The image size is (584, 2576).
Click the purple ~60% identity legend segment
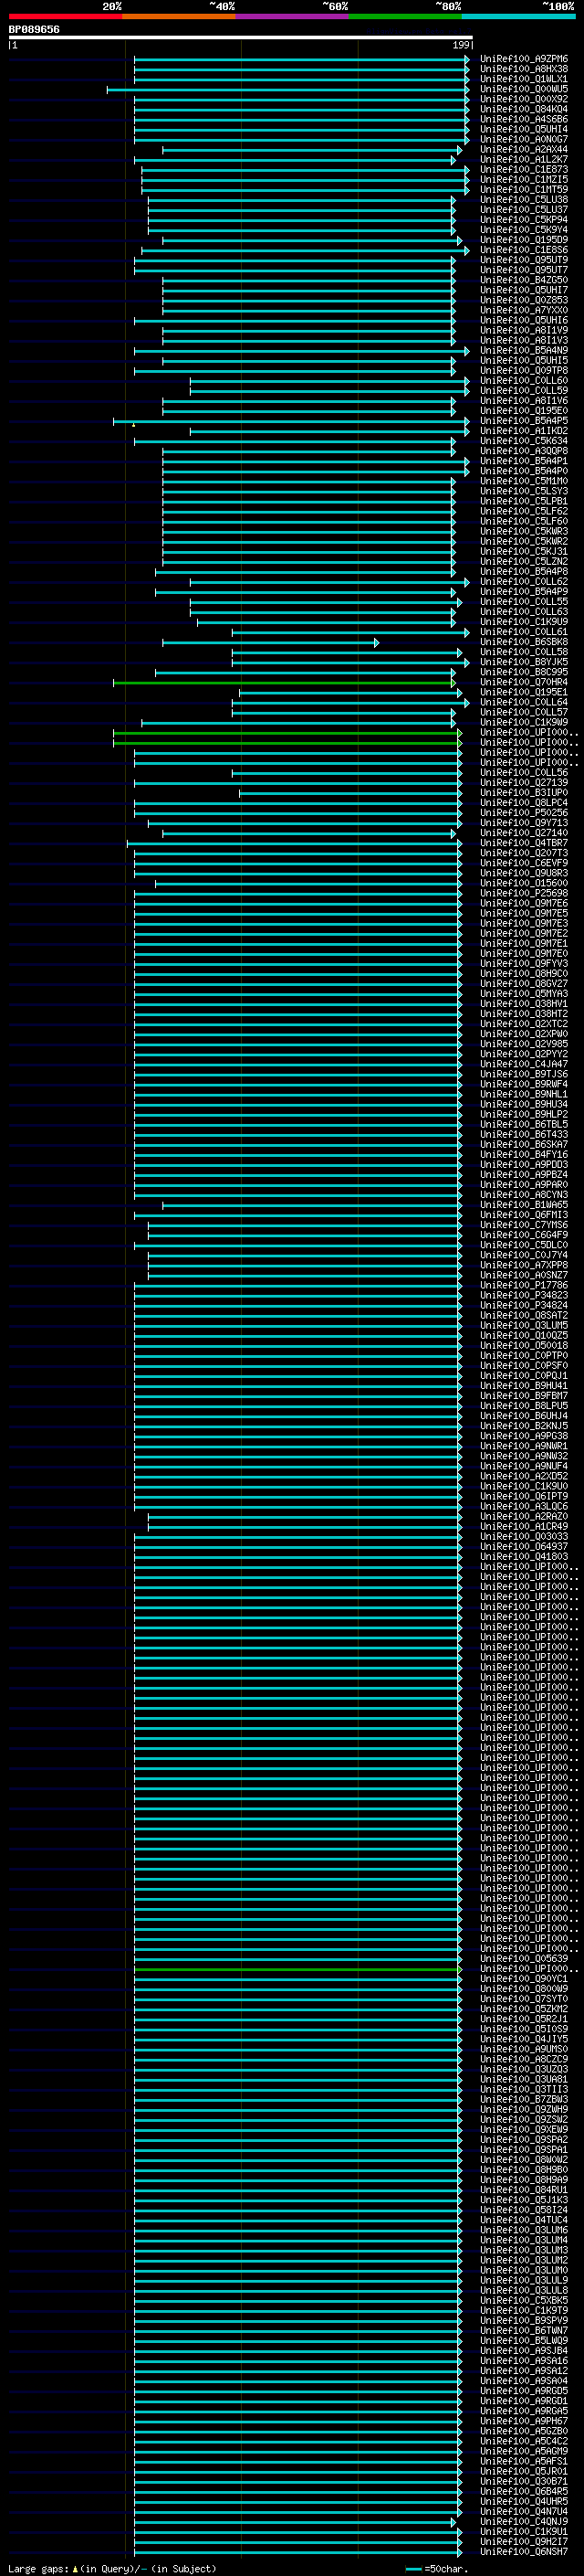click(293, 16)
